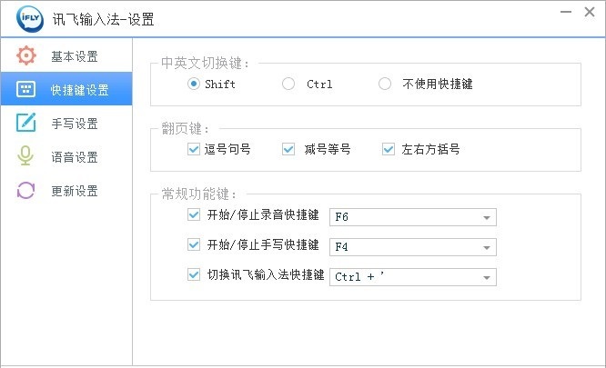Expand the Ctrl + ' switch hotkey dropdown

pyautogui.click(x=488, y=277)
